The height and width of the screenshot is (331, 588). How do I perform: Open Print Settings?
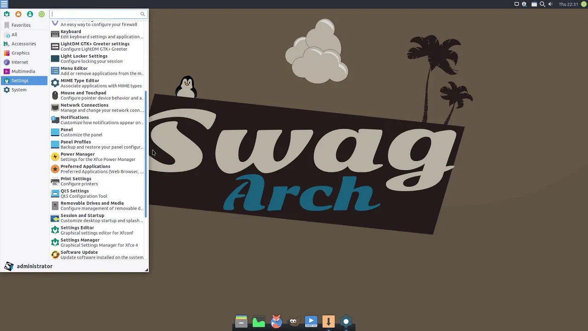97,182
